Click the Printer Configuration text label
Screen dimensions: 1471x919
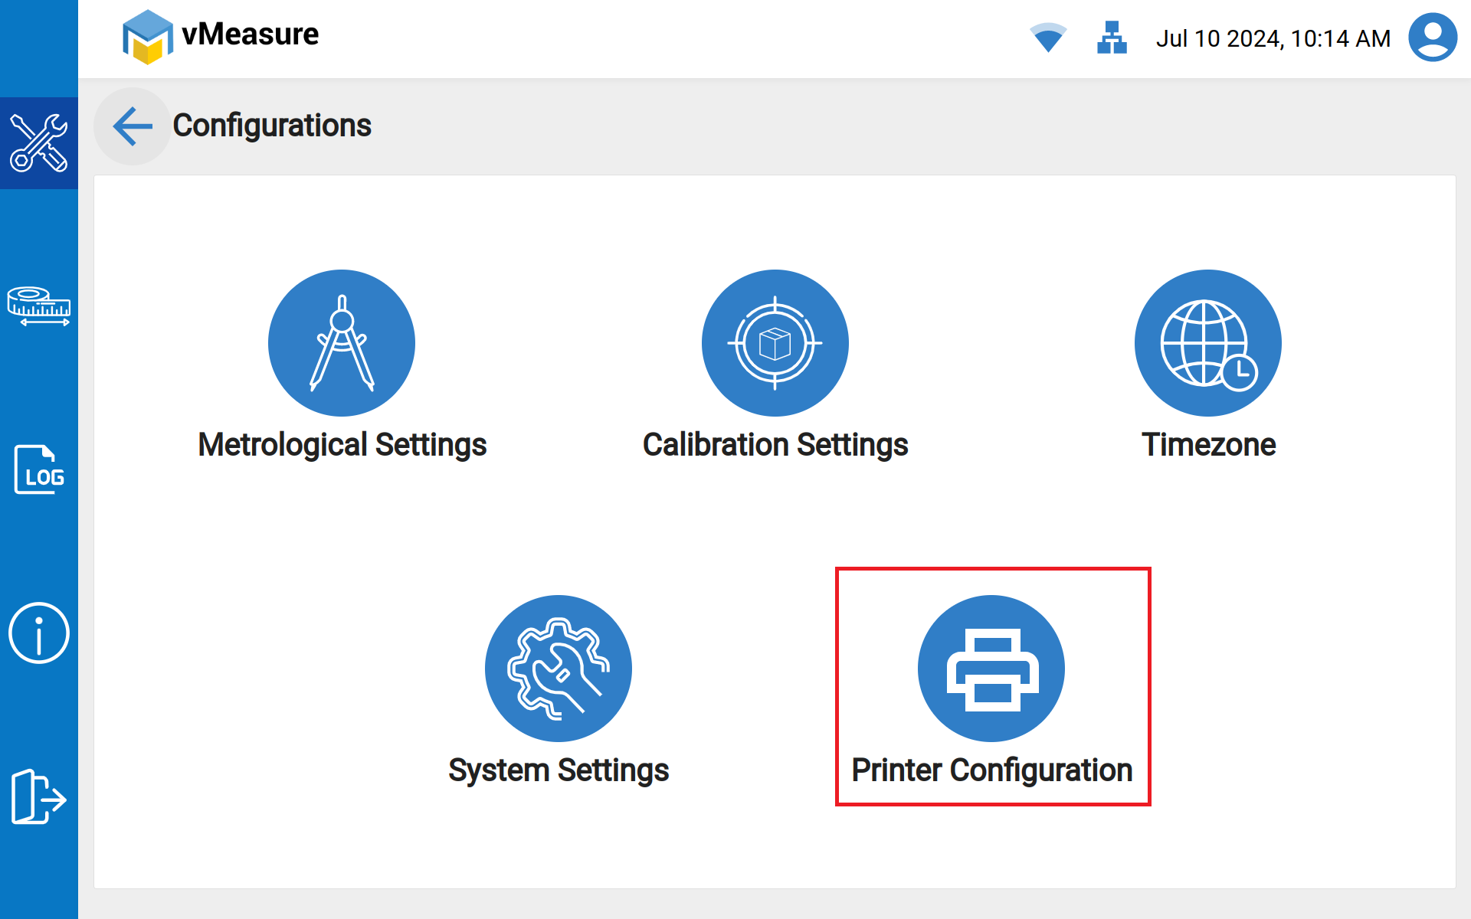pos(991,770)
